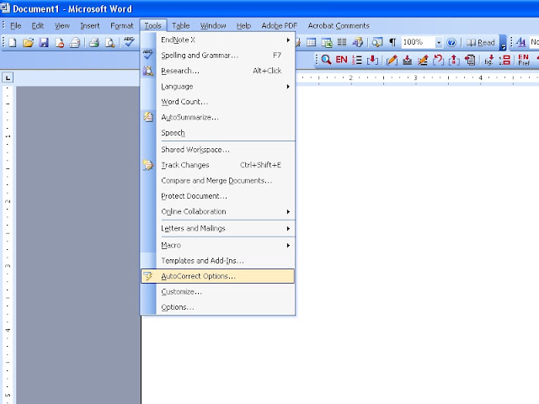Close the open Tools menu header
The height and width of the screenshot is (404, 539).
click(153, 26)
